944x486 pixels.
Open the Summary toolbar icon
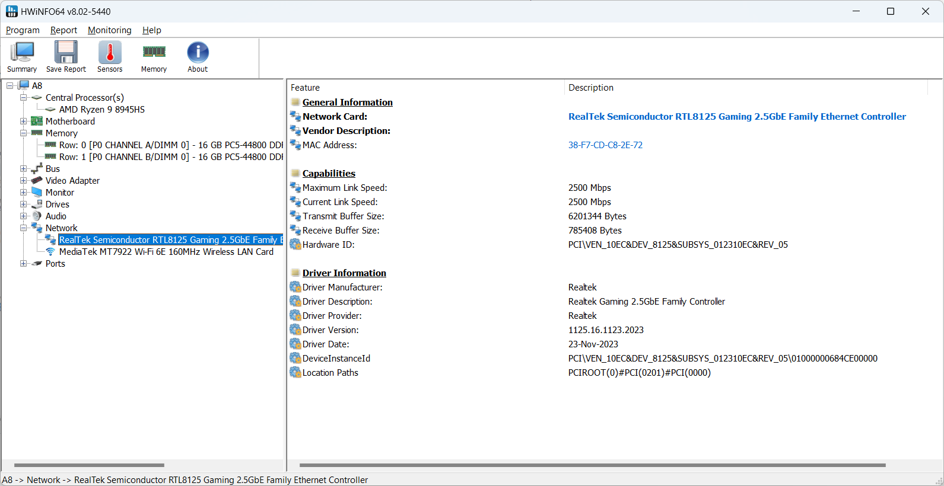click(22, 57)
